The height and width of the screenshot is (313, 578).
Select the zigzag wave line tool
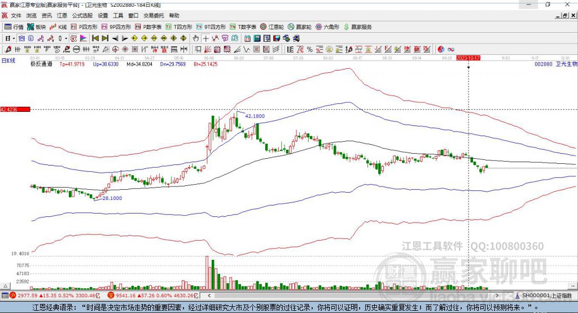[x=246, y=50]
